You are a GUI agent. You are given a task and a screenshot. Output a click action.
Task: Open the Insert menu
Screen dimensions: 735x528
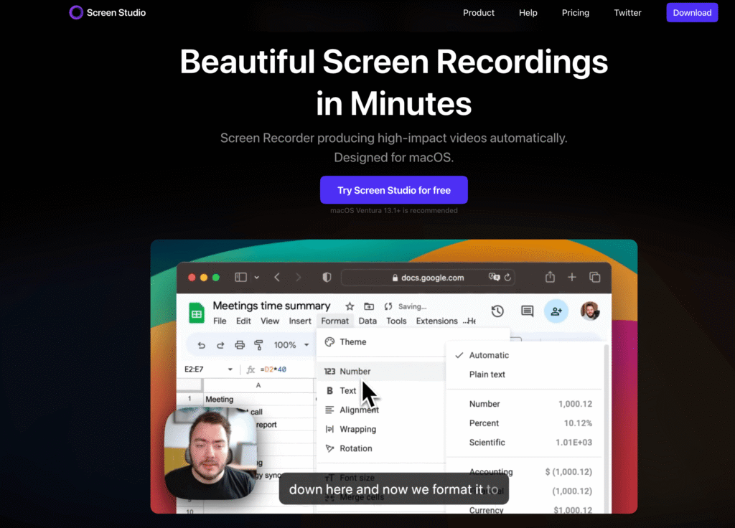coord(300,321)
